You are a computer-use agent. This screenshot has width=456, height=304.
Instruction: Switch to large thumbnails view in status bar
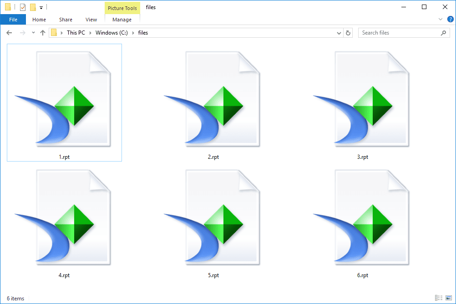point(448,298)
